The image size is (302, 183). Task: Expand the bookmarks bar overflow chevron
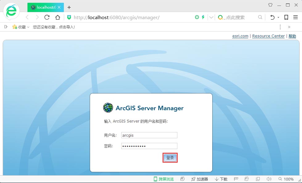pos(289,27)
